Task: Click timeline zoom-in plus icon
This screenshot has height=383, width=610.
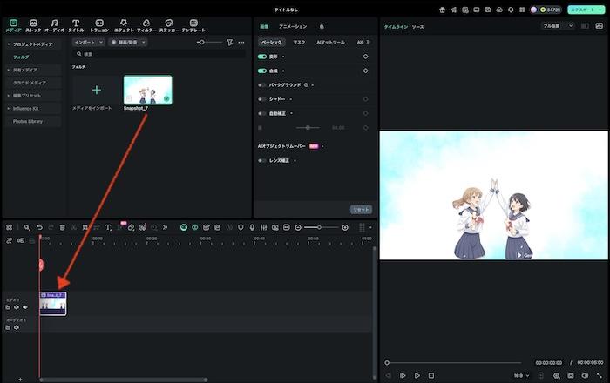Action: click(x=345, y=228)
